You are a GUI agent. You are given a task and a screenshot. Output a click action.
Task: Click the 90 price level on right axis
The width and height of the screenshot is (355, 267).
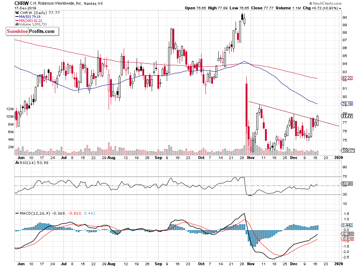click(x=345, y=18)
